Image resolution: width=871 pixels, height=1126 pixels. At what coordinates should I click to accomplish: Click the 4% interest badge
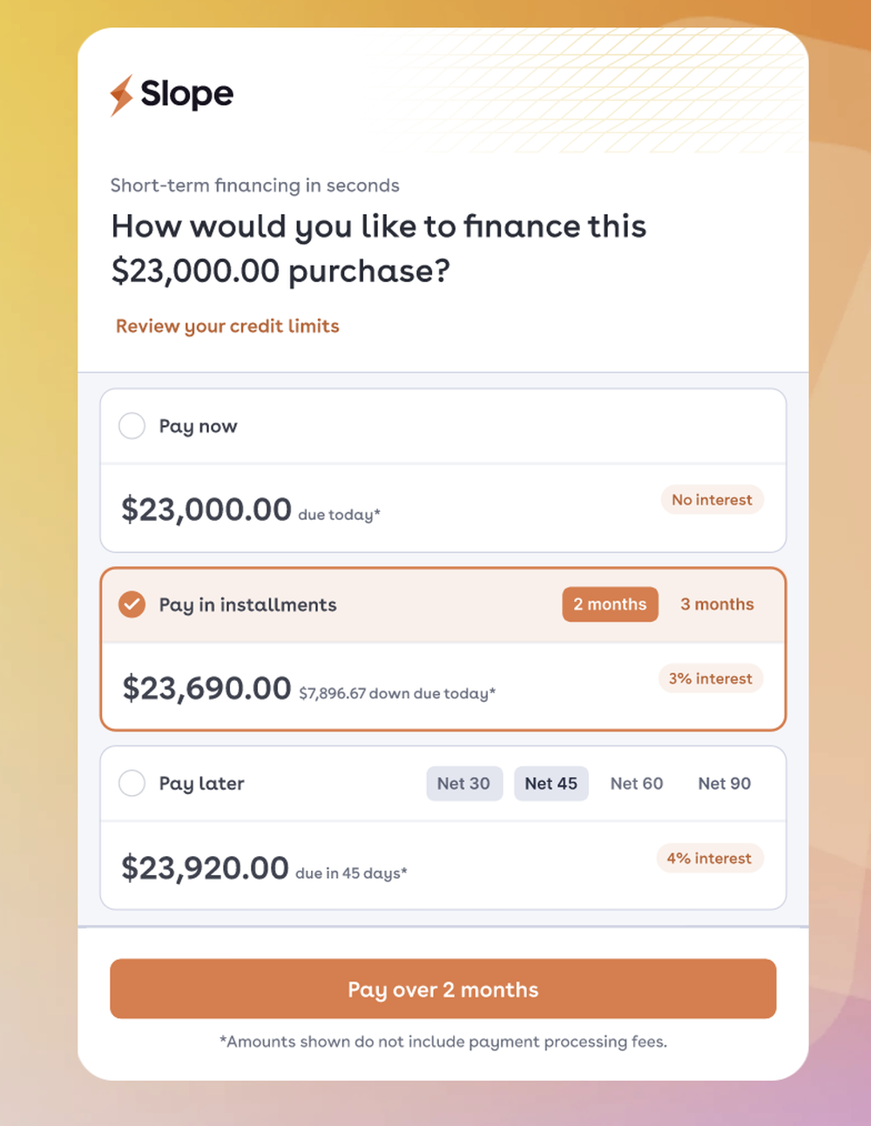pos(709,858)
